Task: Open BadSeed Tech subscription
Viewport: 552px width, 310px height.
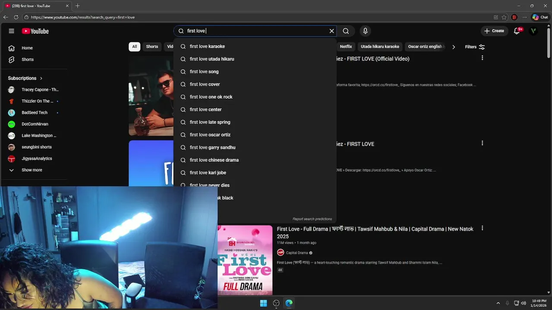Action: click(x=34, y=112)
